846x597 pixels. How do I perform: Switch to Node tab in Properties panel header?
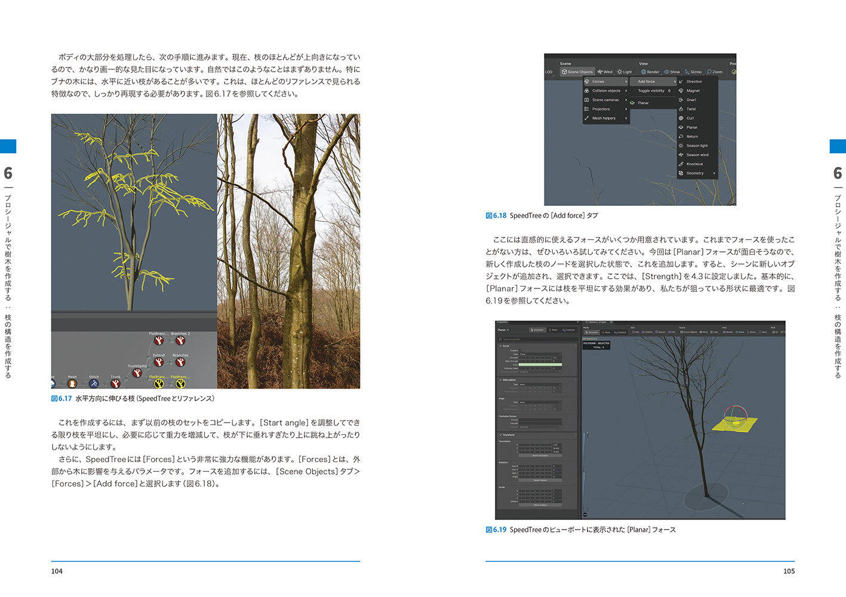(x=553, y=330)
